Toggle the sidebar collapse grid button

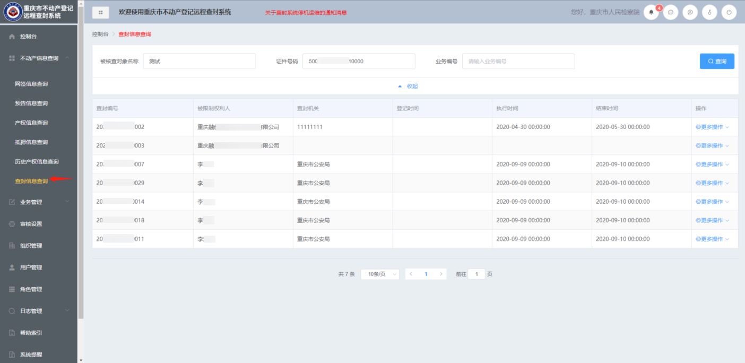pos(101,12)
